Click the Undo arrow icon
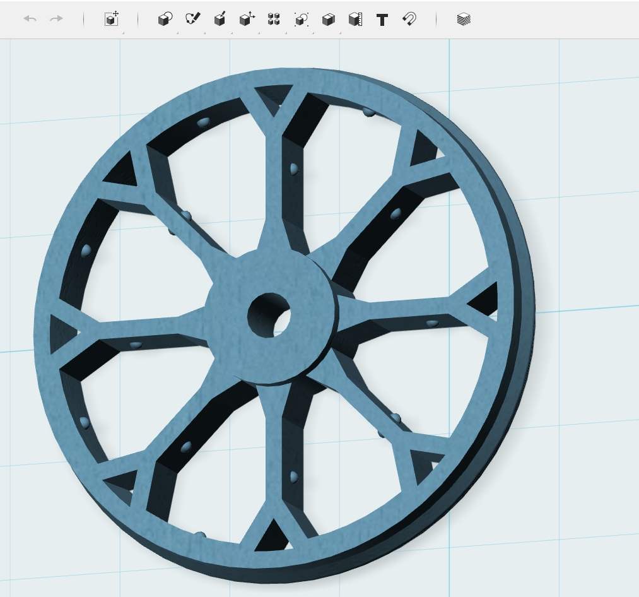This screenshot has width=639, height=597. tap(30, 19)
